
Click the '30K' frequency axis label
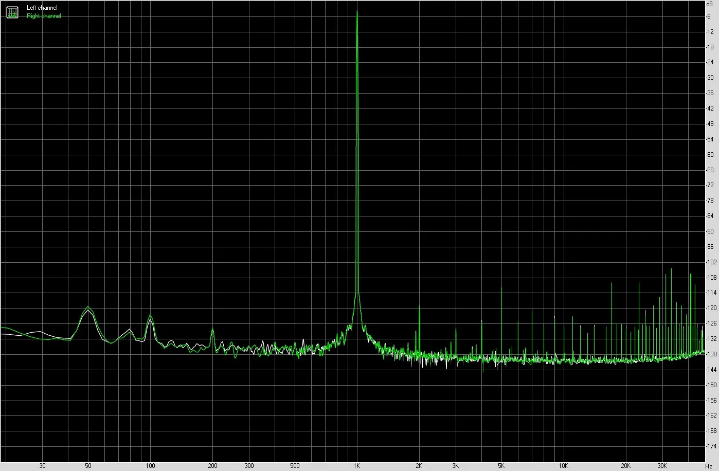(662, 466)
